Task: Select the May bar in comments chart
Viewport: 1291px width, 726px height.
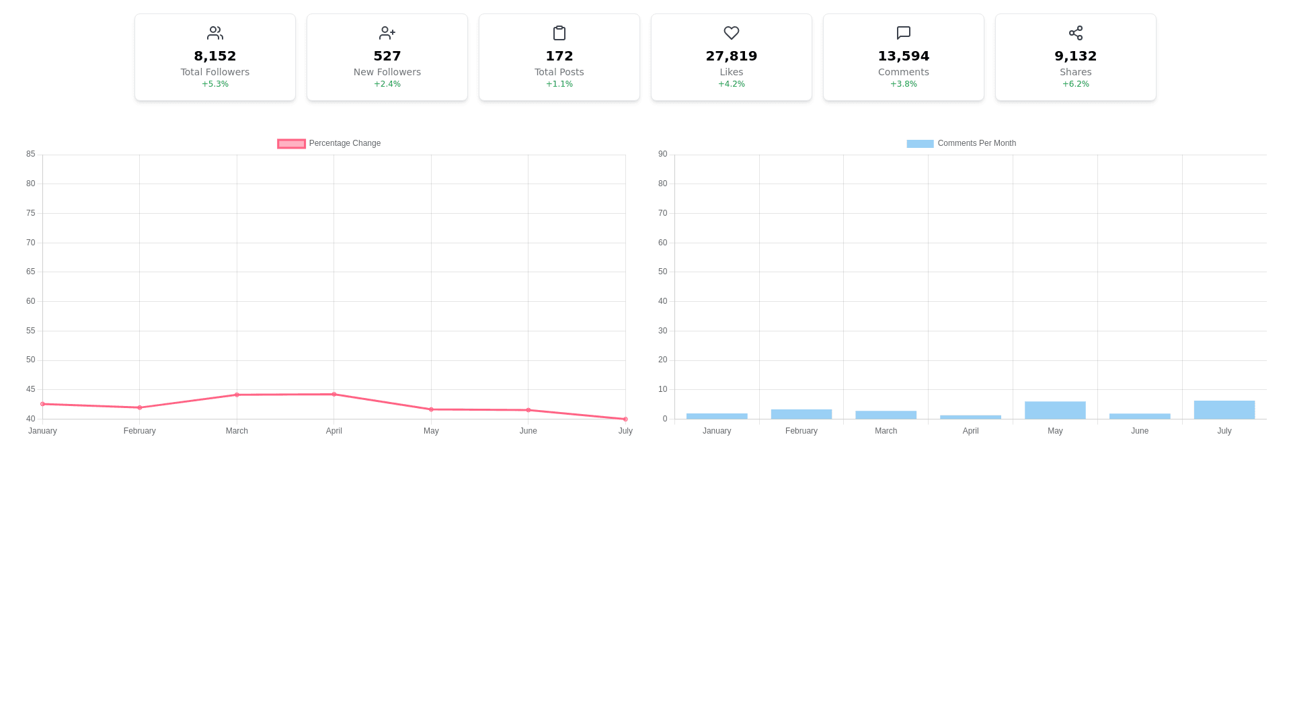Action: (x=1054, y=411)
